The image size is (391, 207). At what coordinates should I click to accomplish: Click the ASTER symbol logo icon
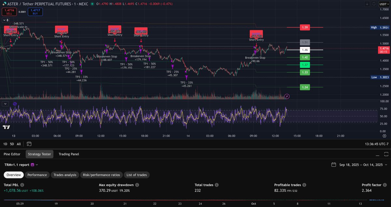click(4, 4)
